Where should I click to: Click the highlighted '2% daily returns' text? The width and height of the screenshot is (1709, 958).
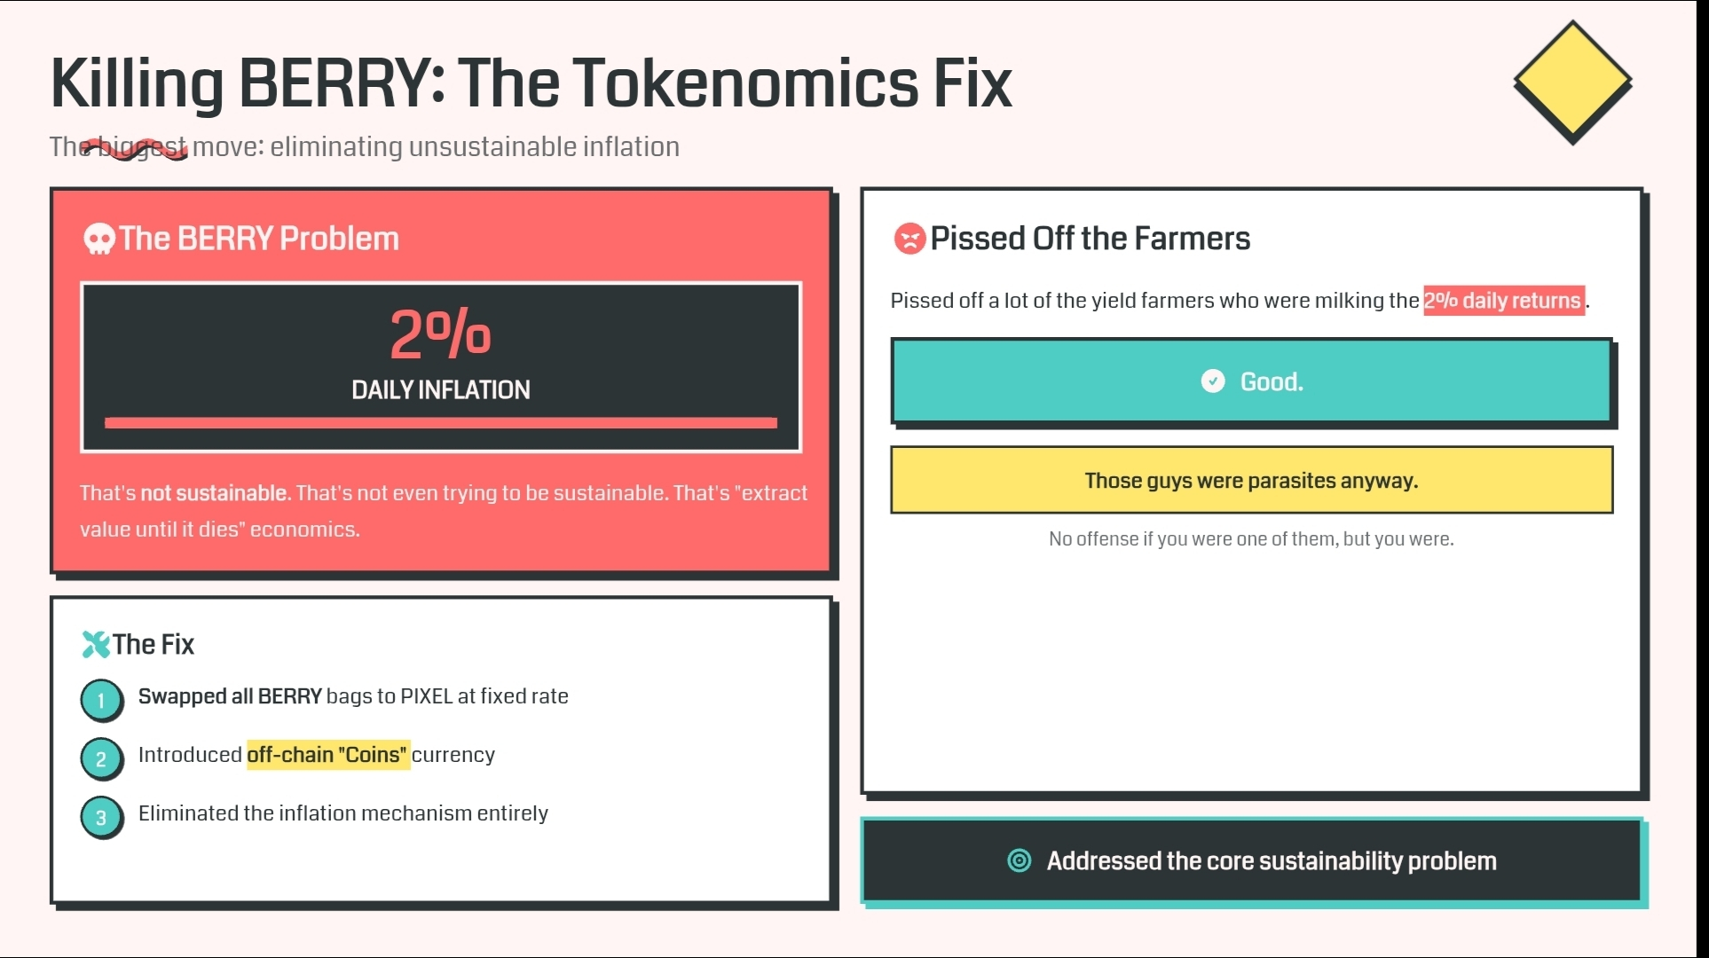click(1503, 301)
